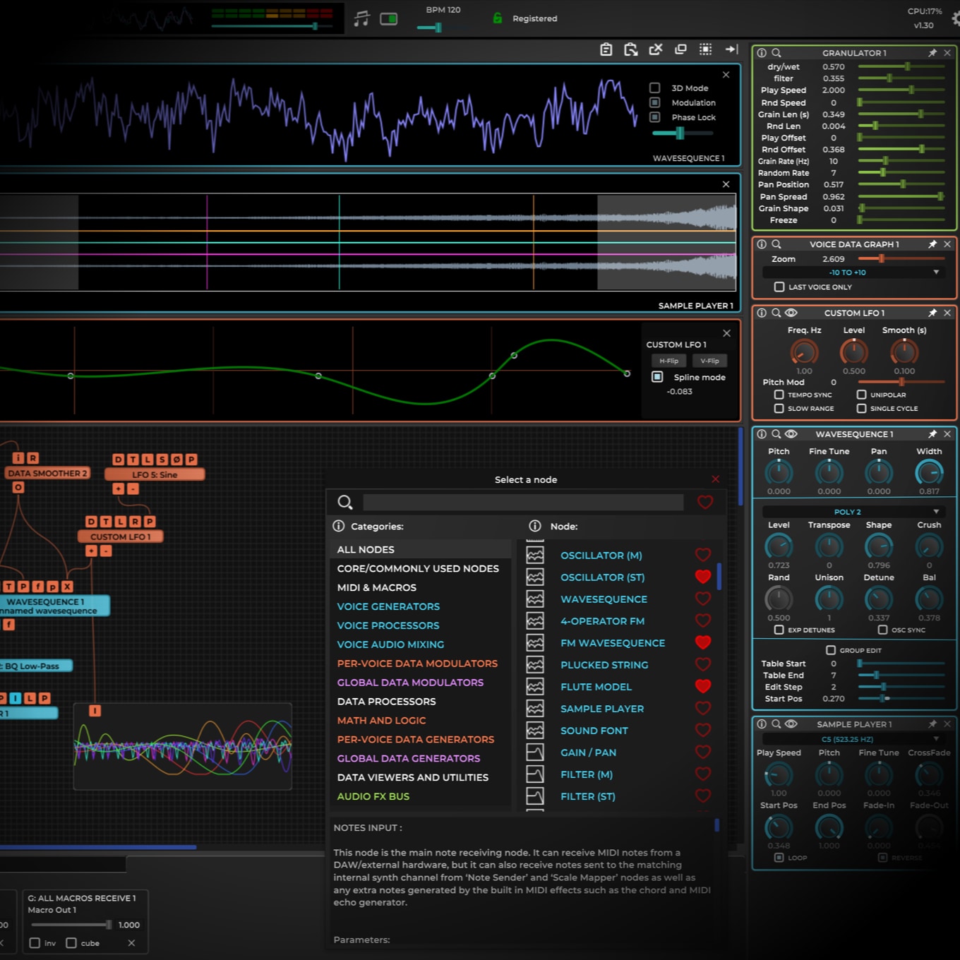Click the Freq. Hz knob in Custom LFO 1
The image size is (960, 960).
(x=804, y=352)
